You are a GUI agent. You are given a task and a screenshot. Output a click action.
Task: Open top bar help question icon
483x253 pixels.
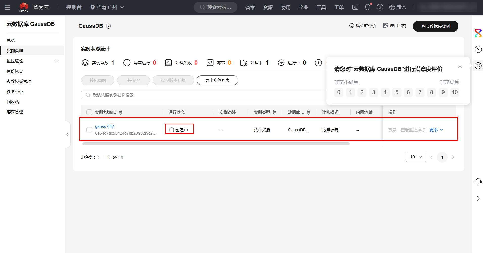tap(380, 7)
